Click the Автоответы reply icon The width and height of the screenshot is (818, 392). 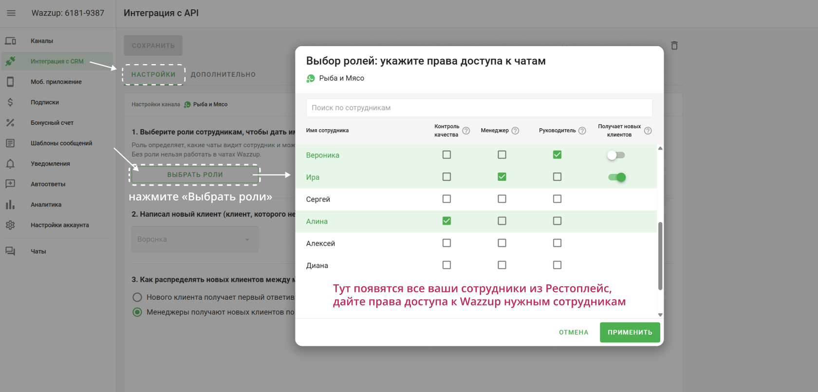[x=10, y=184]
